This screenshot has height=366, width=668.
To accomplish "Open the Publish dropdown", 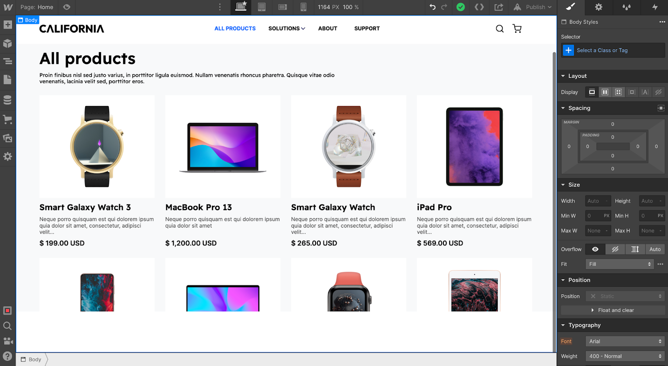I will (533, 7).
